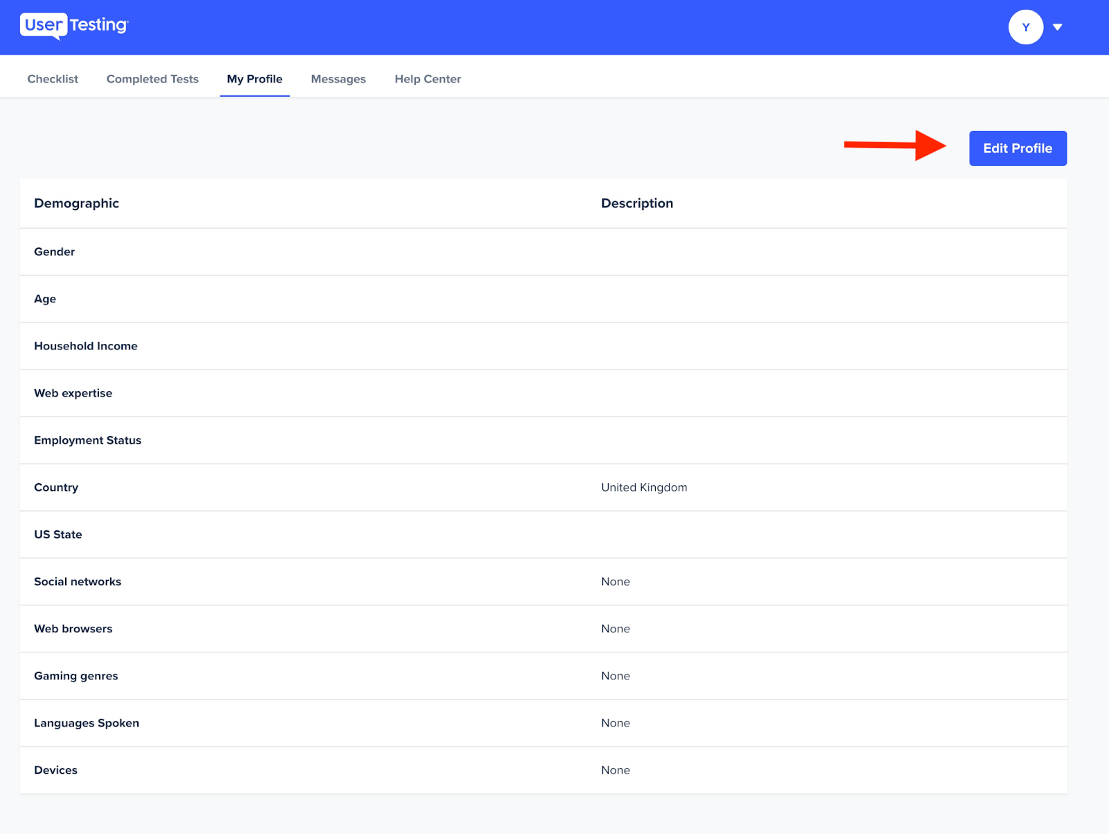Click the Languages Spoken row label

coord(87,723)
